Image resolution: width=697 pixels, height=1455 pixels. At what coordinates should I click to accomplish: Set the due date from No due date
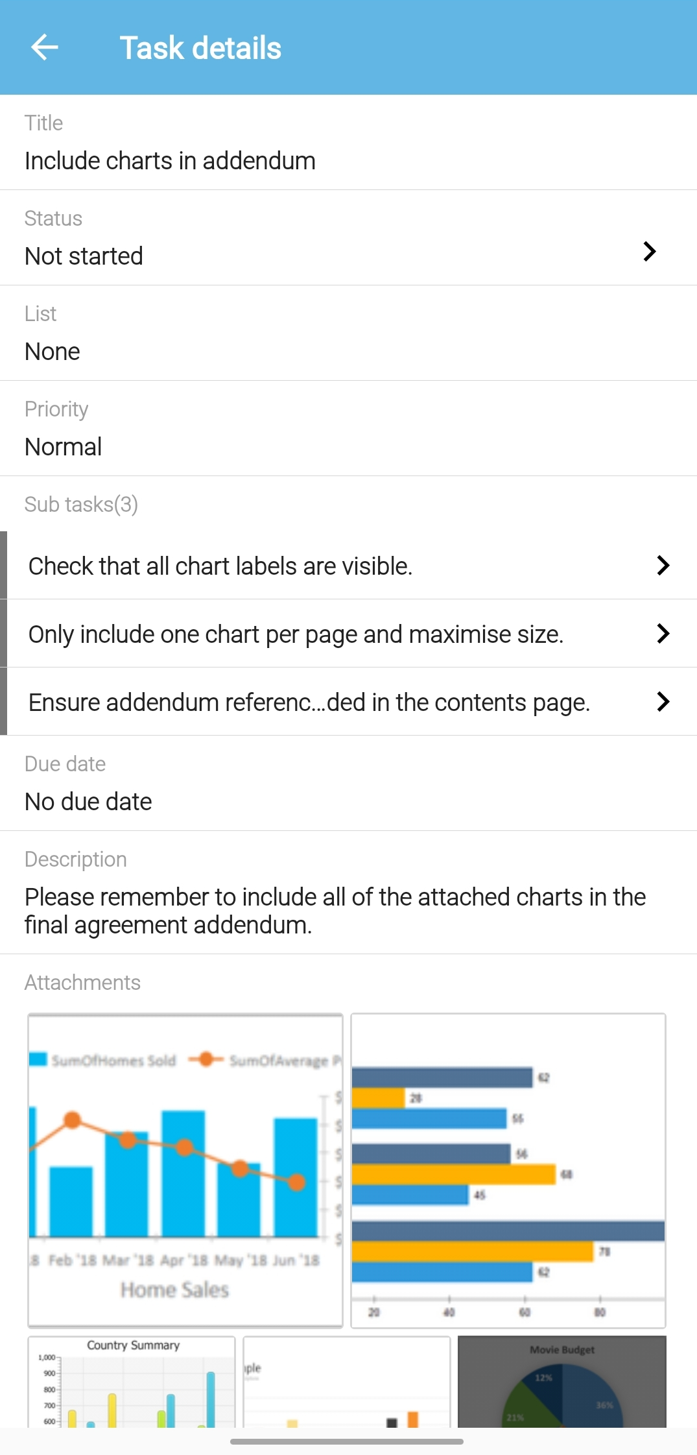click(x=88, y=802)
